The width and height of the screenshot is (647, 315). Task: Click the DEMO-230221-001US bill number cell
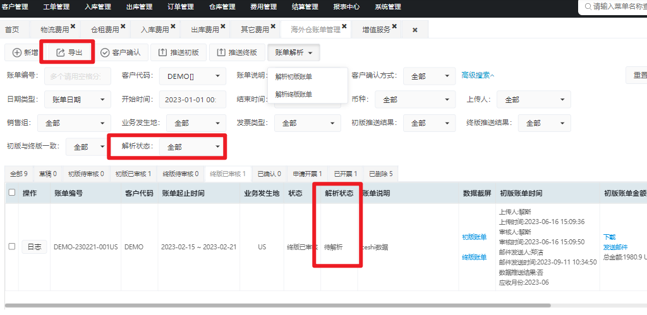86,247
